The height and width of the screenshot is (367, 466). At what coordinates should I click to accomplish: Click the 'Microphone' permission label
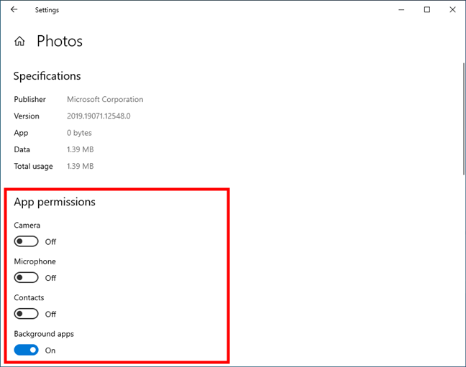(35, 261)
